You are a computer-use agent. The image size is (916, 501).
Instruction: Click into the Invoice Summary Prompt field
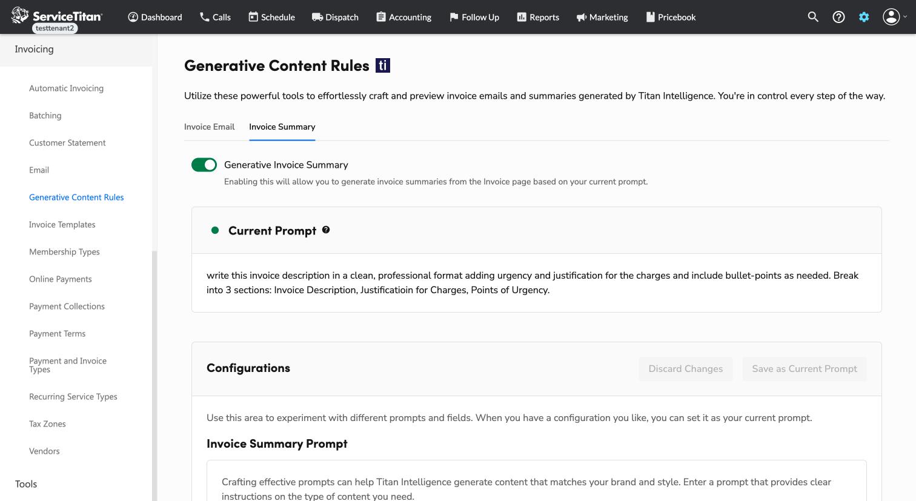point(536,485)
